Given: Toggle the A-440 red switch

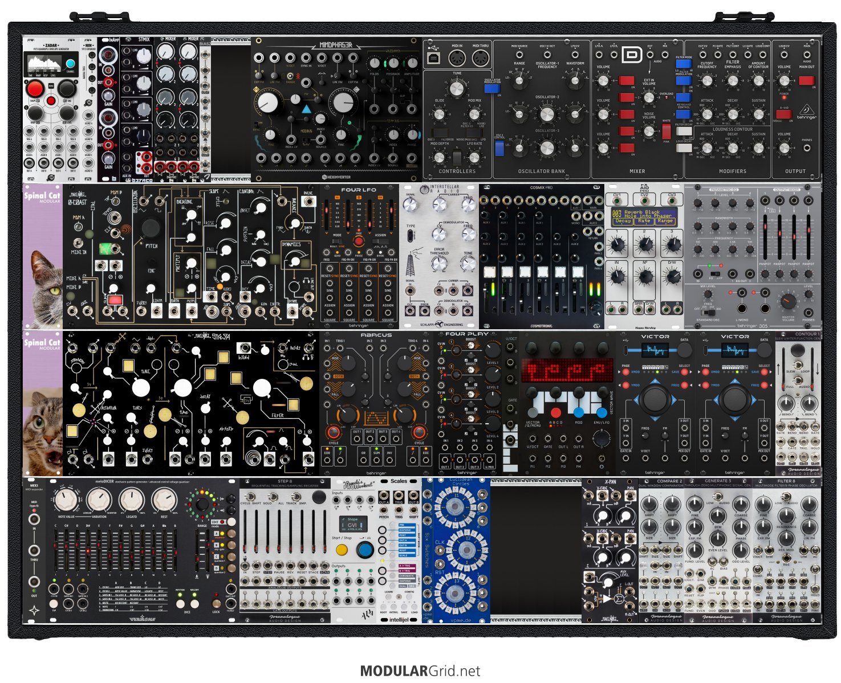Looking at the screenshot, I should point(783,114).
